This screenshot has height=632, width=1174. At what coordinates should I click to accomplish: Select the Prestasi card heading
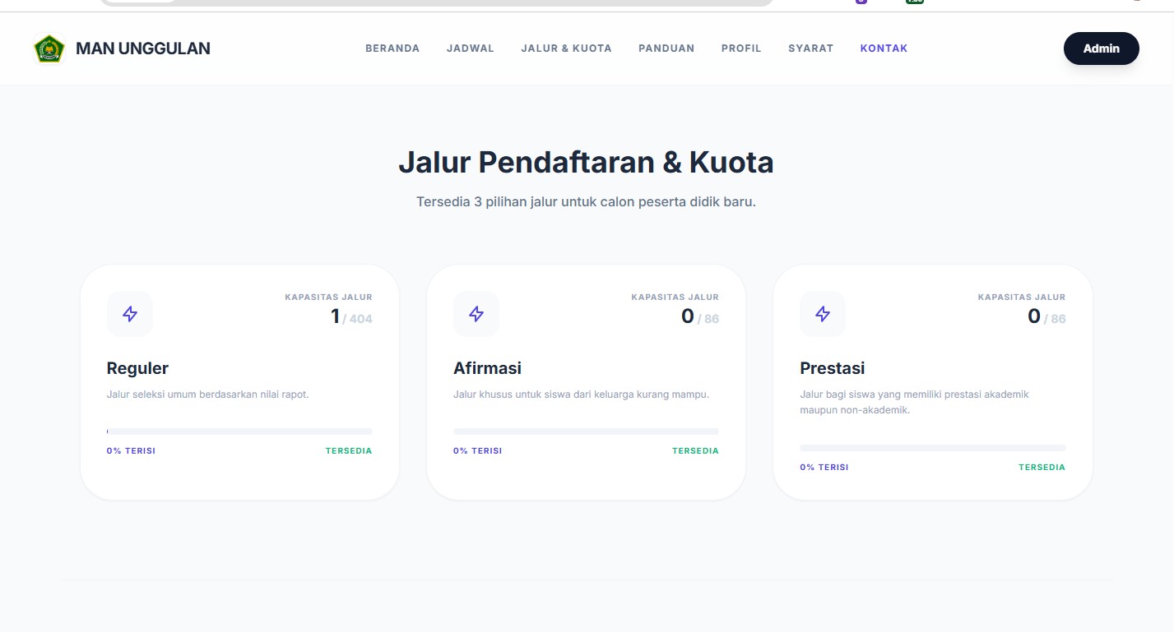pyautogui.click(x=832, y=368)
